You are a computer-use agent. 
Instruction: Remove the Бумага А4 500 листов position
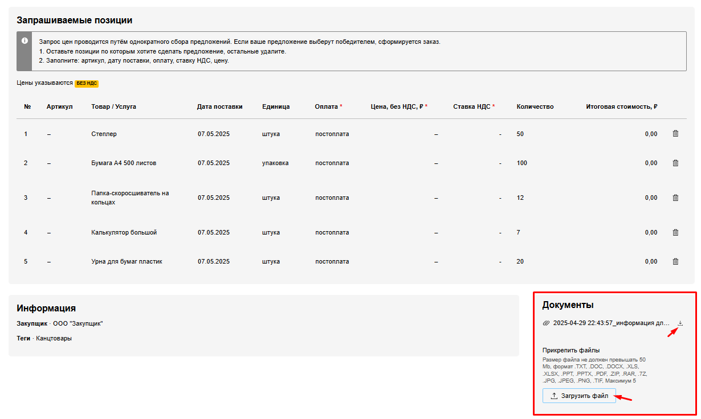tap(675, 163)
